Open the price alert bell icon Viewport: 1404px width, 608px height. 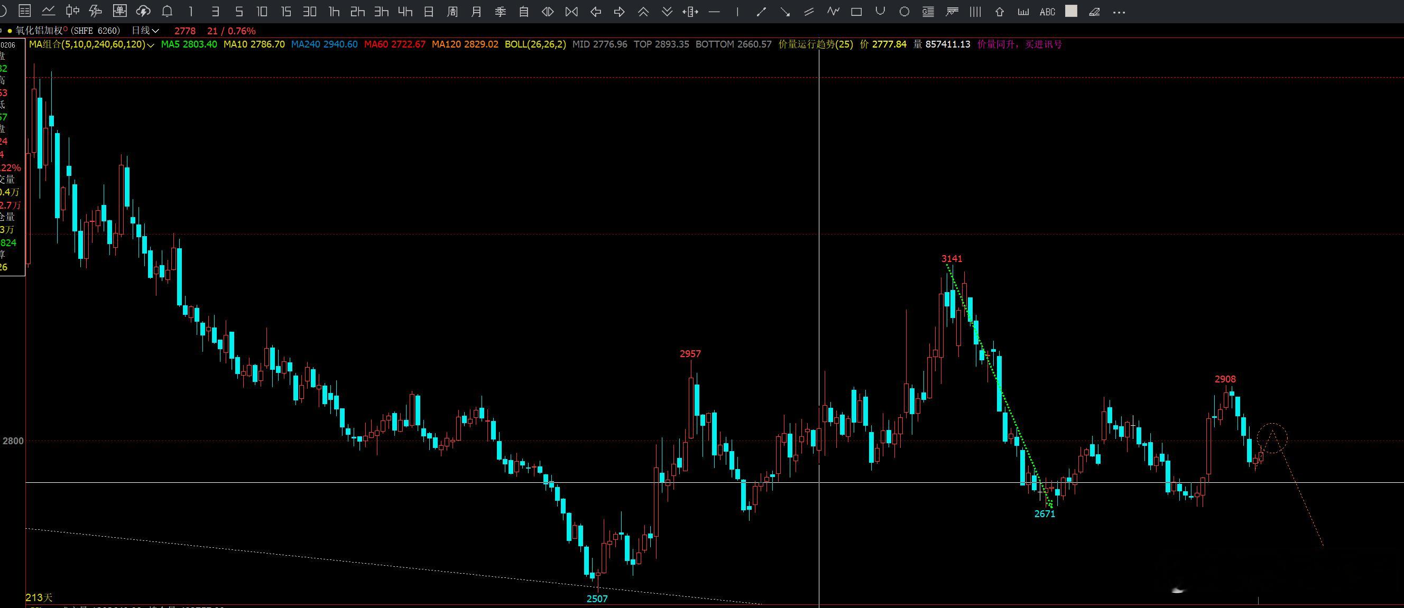click(x=168, y=12)
